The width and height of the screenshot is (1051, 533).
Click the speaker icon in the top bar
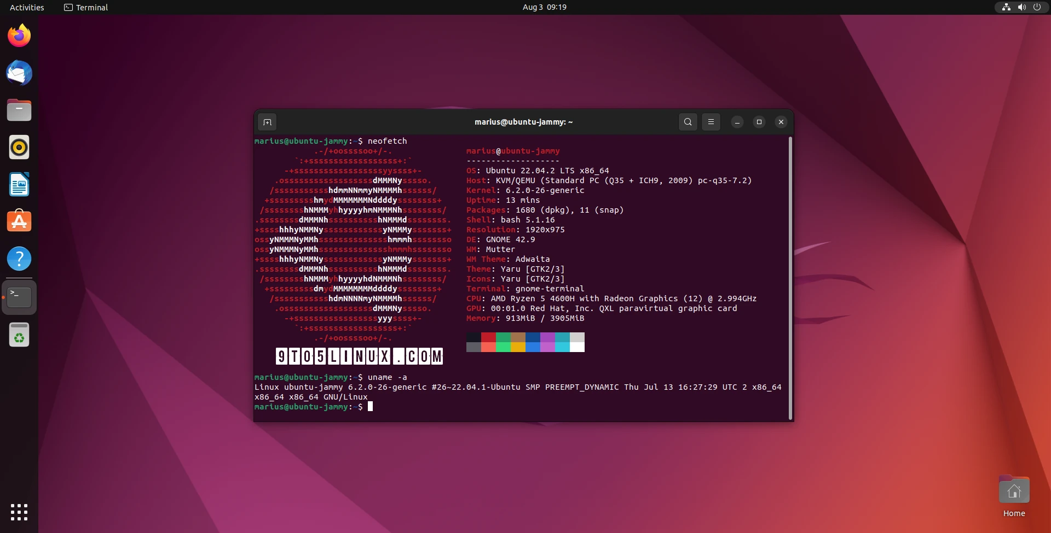click(x=1021, y=7)
